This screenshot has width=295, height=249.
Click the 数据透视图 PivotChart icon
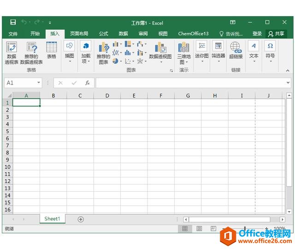[x=160, y=48]
